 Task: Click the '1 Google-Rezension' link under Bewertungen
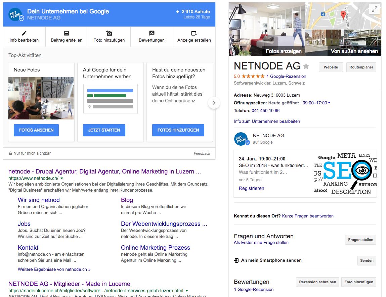pos(254,289)
